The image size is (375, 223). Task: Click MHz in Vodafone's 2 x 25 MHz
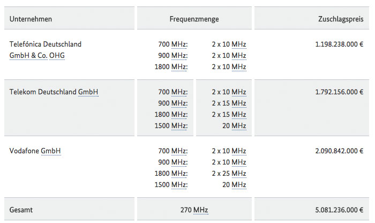tap(239, 174)
